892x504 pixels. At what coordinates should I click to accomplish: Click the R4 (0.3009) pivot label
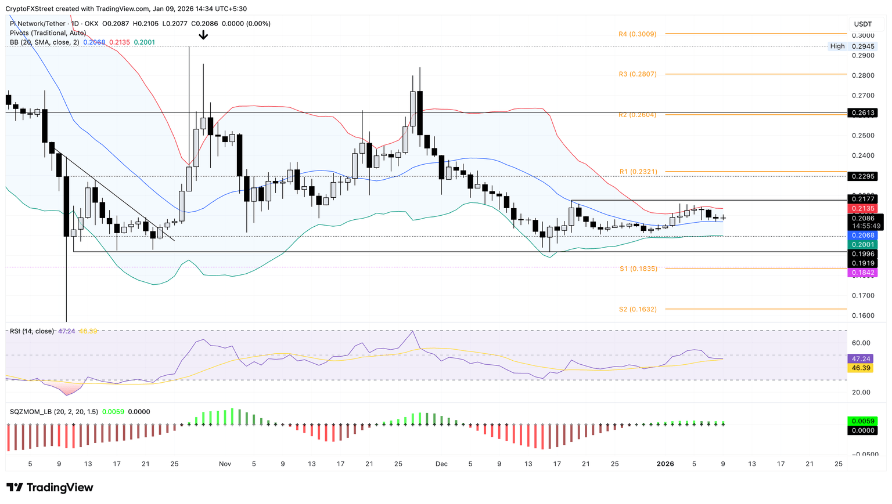click(x=638, y=34)
